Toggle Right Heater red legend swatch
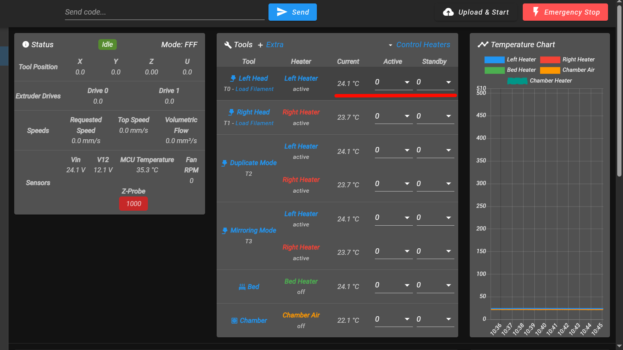623x350 pixels. pyautogui.click(x=550, y=59)
